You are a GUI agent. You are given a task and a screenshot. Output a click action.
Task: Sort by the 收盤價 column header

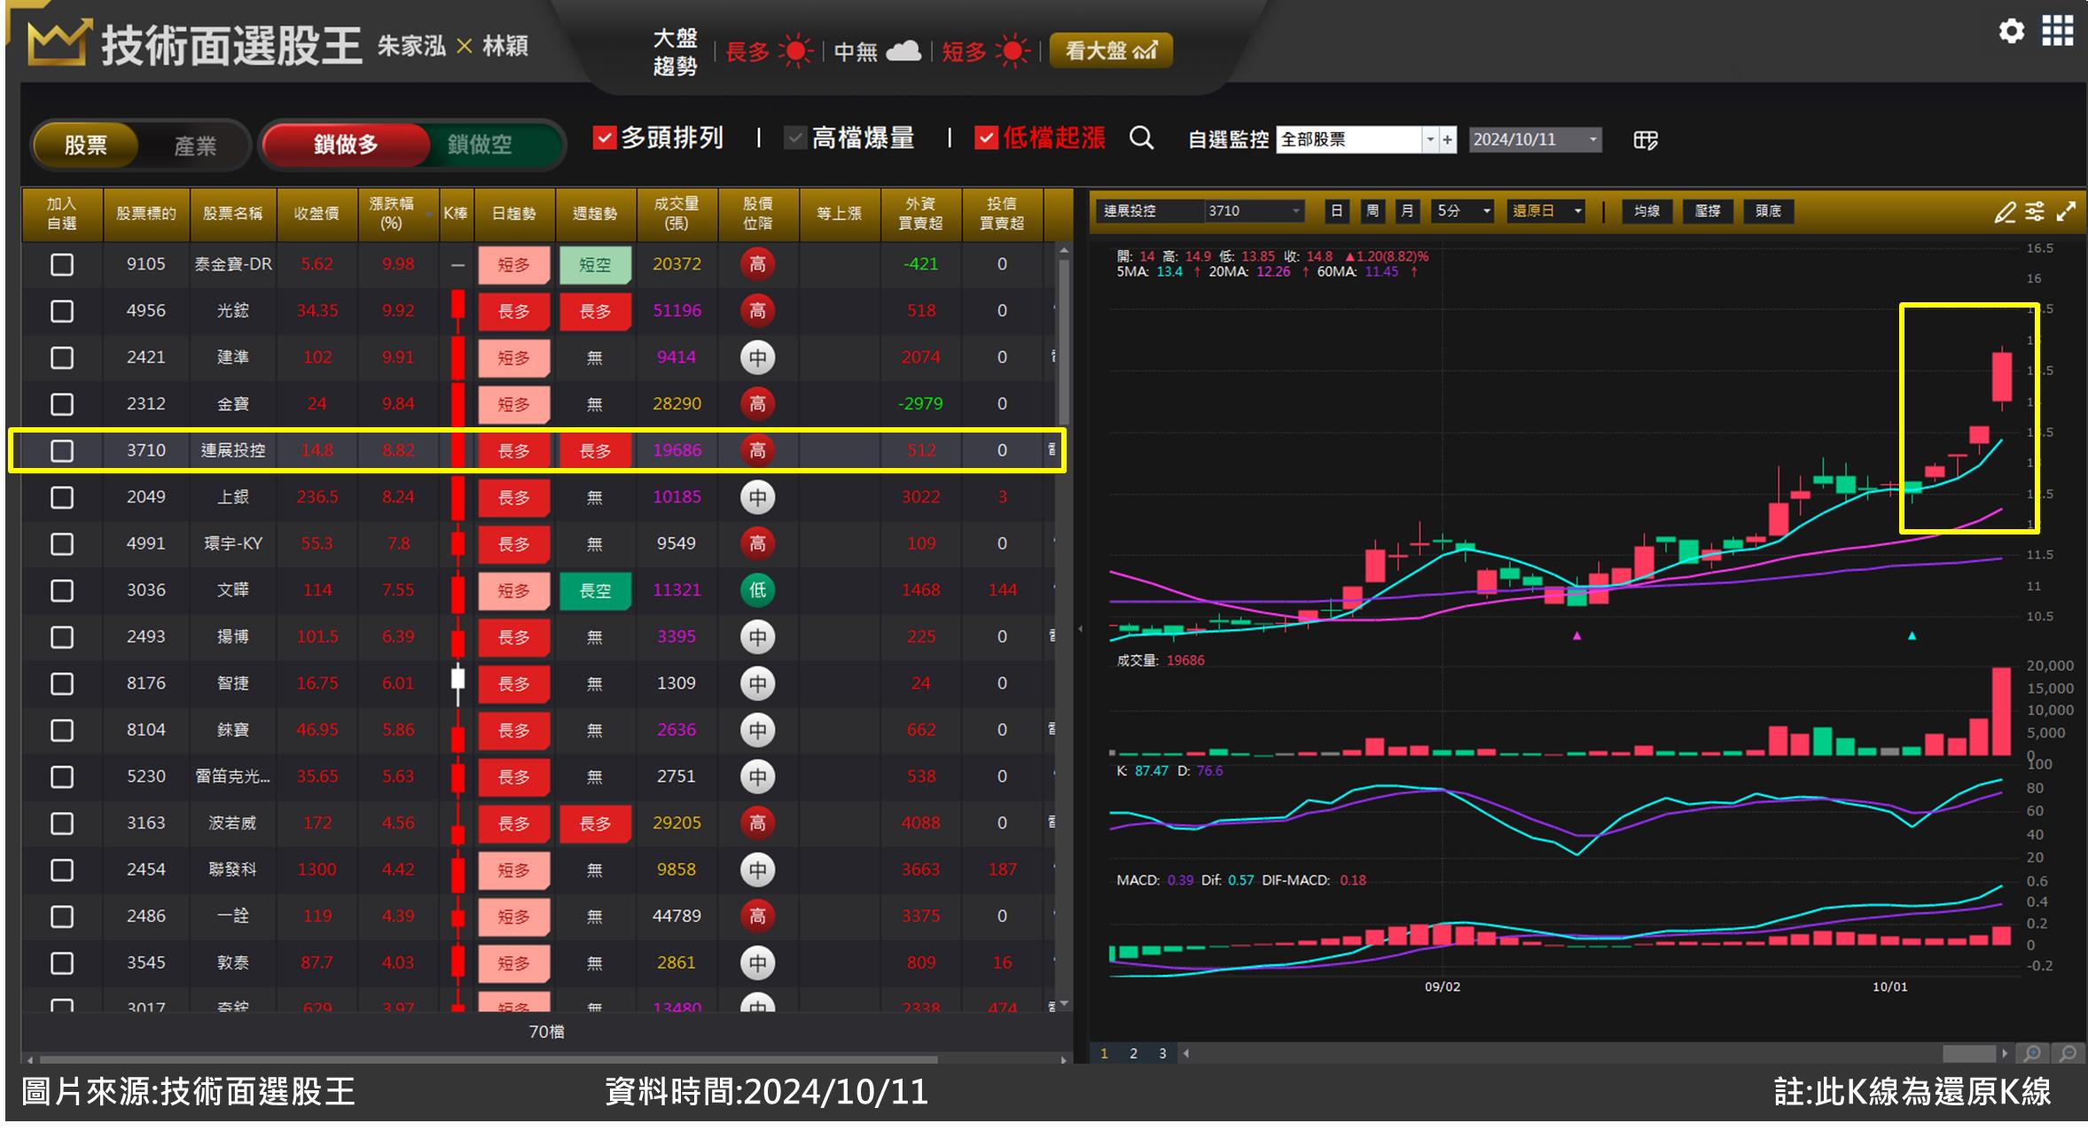pos(317,214)
